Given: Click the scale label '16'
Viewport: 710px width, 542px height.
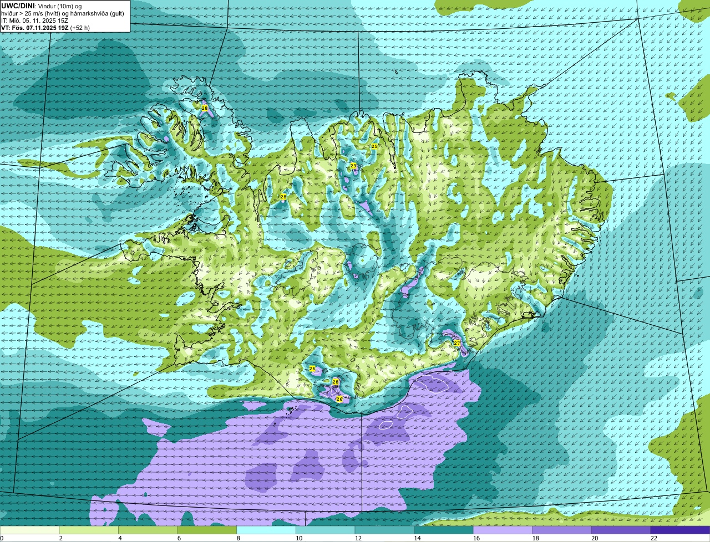Looking at the screenshot, I should pos(476,538).
